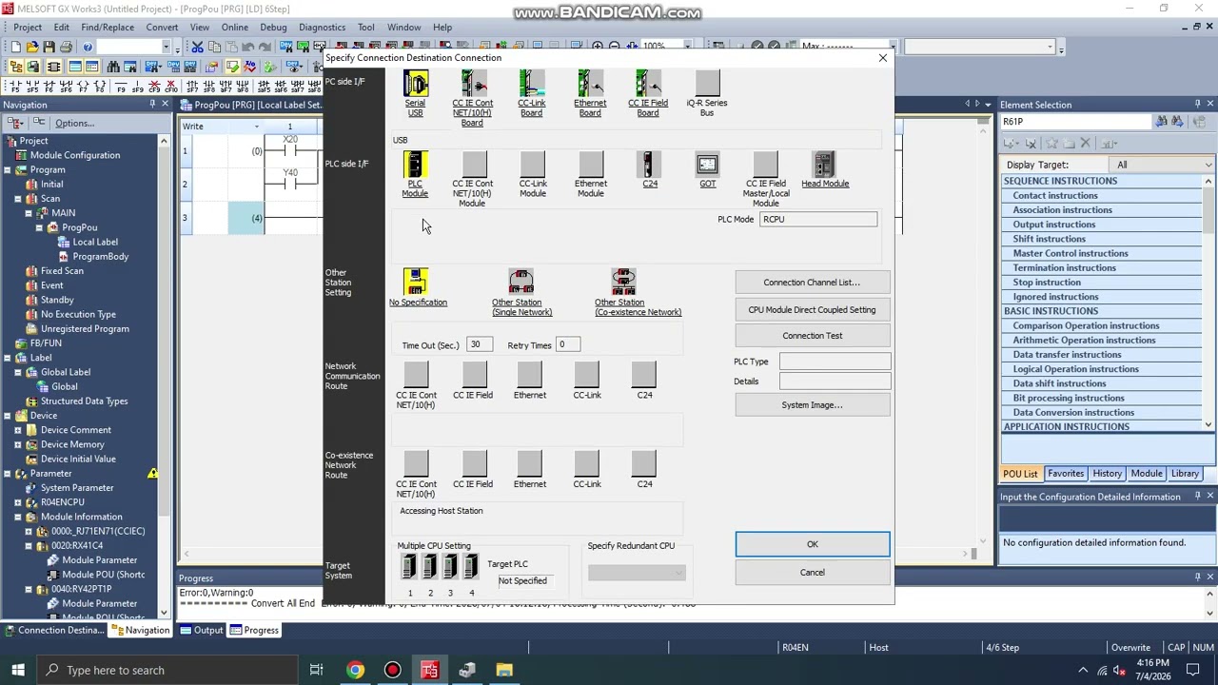Image resolution: width=1218 pixels, height=685 pixels.
Task: Select the C24 PLC side interface icon
Action: point(648,166)
